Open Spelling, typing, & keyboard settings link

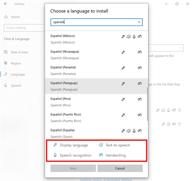coord(106,180)
